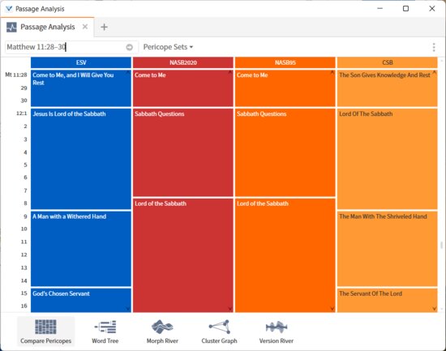Open the panel menu three-dots icon
The height and width of the screenshot is (351, 446).
click(434, 47)
